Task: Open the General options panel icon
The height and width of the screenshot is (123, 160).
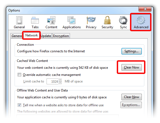Action: click(x=19, y=20)
